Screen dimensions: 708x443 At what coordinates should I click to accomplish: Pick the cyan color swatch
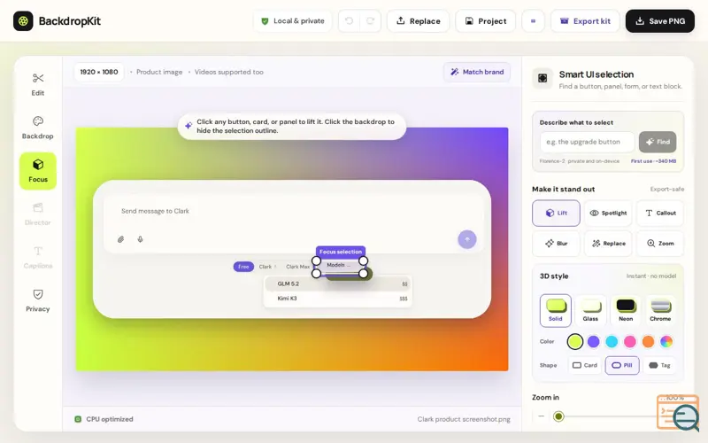[612, 342]
